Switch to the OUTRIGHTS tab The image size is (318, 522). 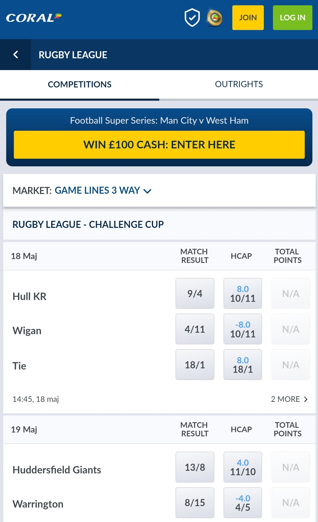click(239, 84)
